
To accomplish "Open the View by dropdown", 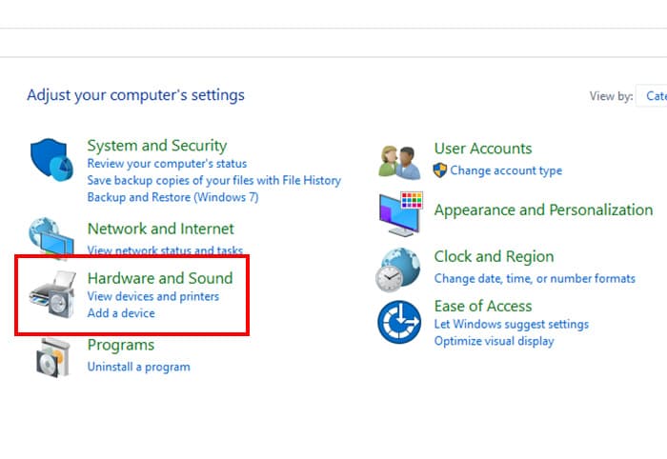I will coord(651,95).
